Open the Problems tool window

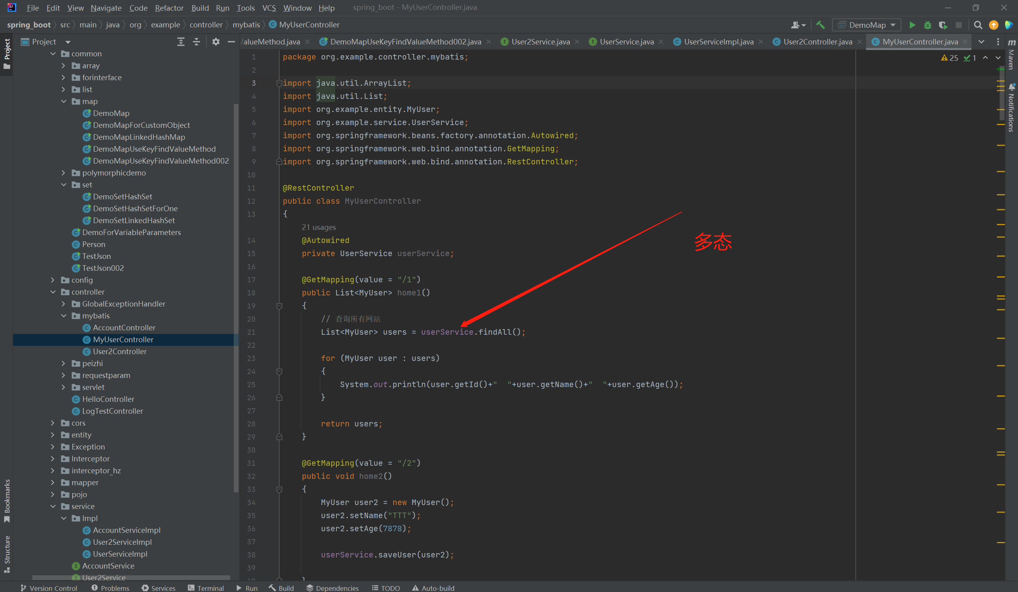tap(110, 588)
